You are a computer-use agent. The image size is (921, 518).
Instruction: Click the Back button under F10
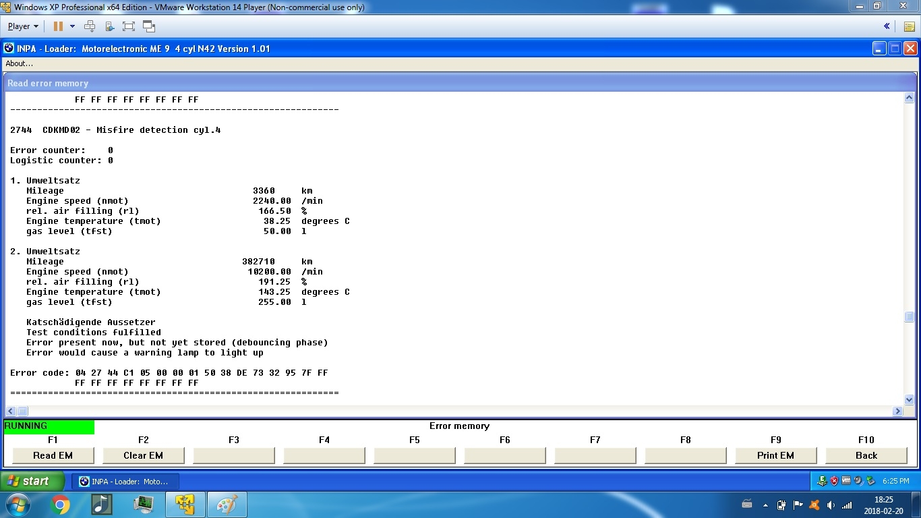coord(866,455)
